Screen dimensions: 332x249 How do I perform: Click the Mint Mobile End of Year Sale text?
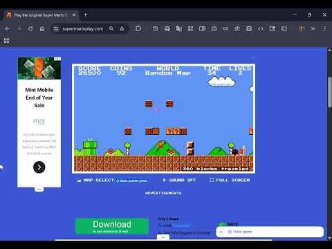pos(39,98)
